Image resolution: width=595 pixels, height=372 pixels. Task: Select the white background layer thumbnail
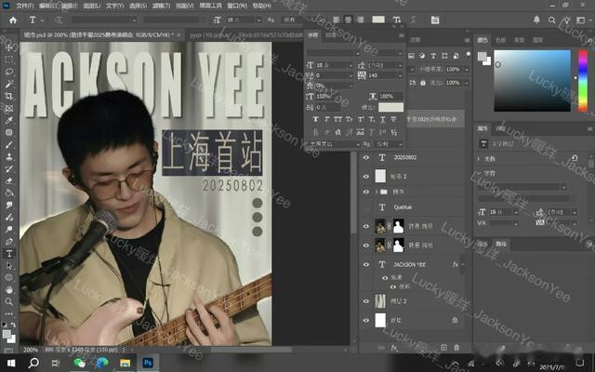380,320
